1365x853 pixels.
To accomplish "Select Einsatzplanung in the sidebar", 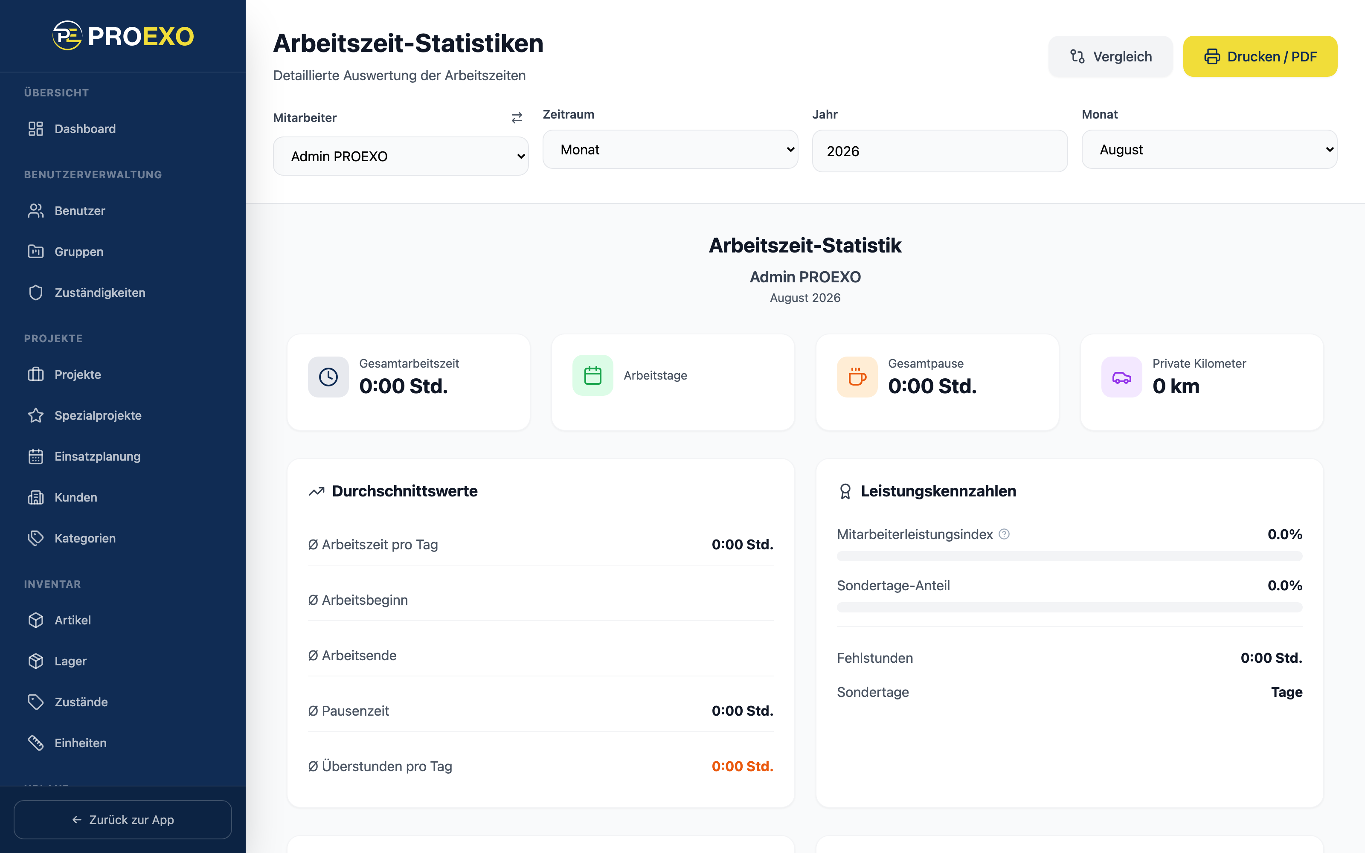I will pos(123,456).
